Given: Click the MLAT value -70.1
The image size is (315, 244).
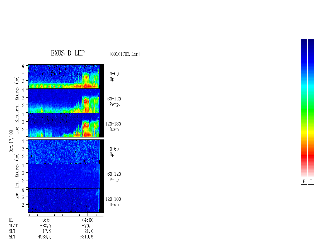Looking at the screenshot, I should (88, 226).
